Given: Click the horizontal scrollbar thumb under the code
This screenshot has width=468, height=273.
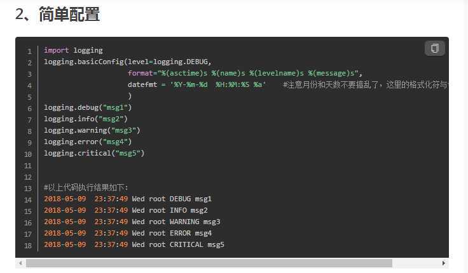Looking at the screenshot, I should (209, 263).
